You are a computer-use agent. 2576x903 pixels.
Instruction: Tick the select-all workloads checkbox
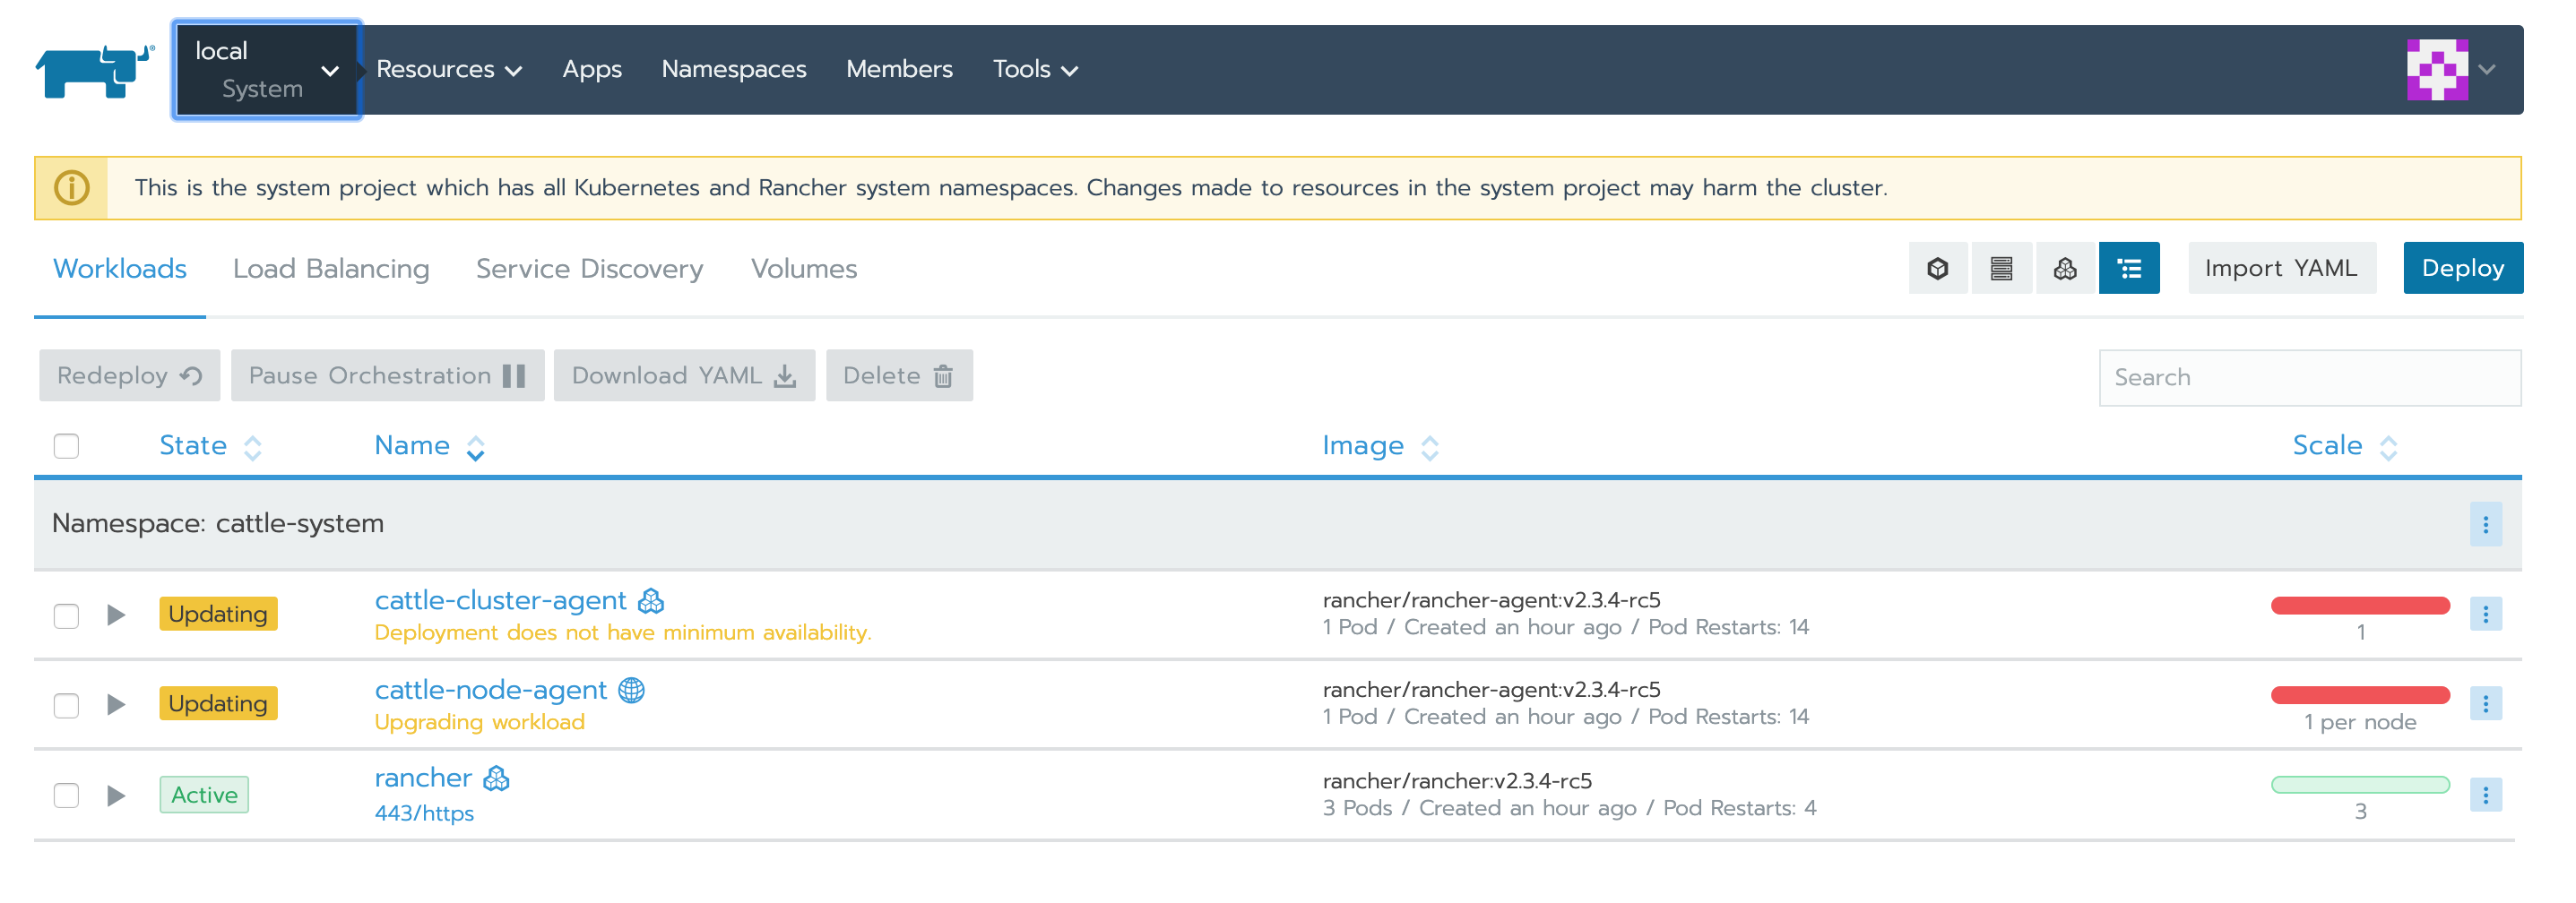click(x=66, y=446)
